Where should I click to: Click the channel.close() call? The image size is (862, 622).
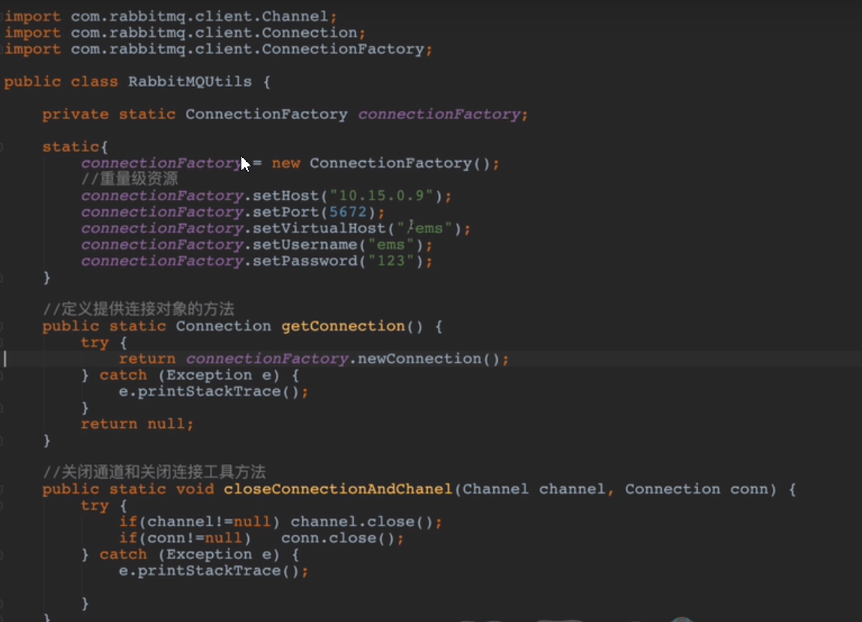pyautogui.click(x=362, y=522)
